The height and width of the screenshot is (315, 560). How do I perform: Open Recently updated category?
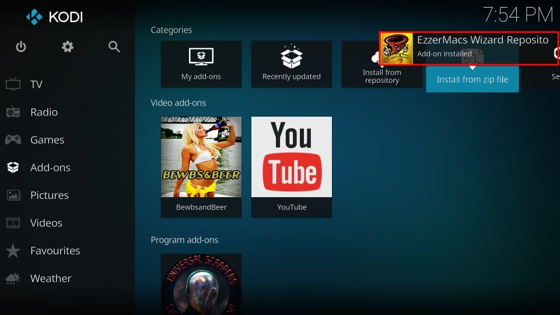292,64
